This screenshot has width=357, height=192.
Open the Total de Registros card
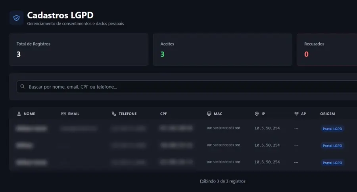pyautogui.click(x=79, y=49)
